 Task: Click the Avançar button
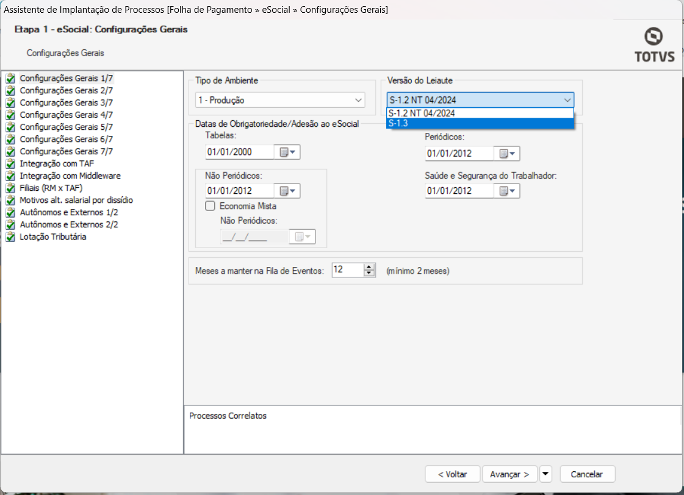click(509, 474)
